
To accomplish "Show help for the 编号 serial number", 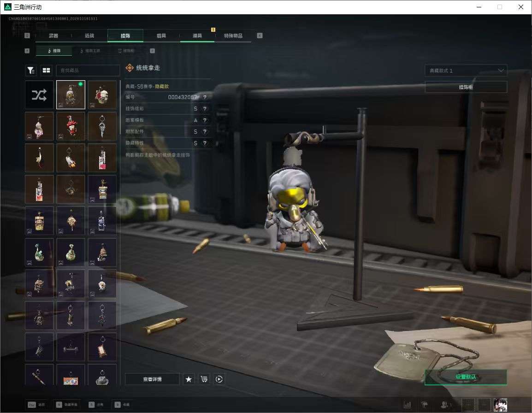I will click(x=205, y=97).
